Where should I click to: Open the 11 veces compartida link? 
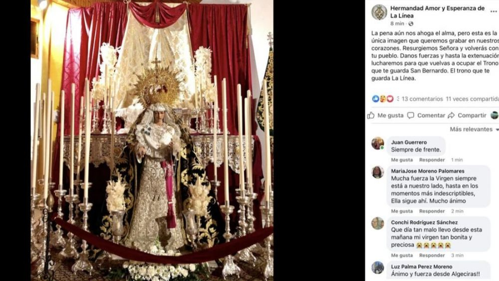click(472, 99)
